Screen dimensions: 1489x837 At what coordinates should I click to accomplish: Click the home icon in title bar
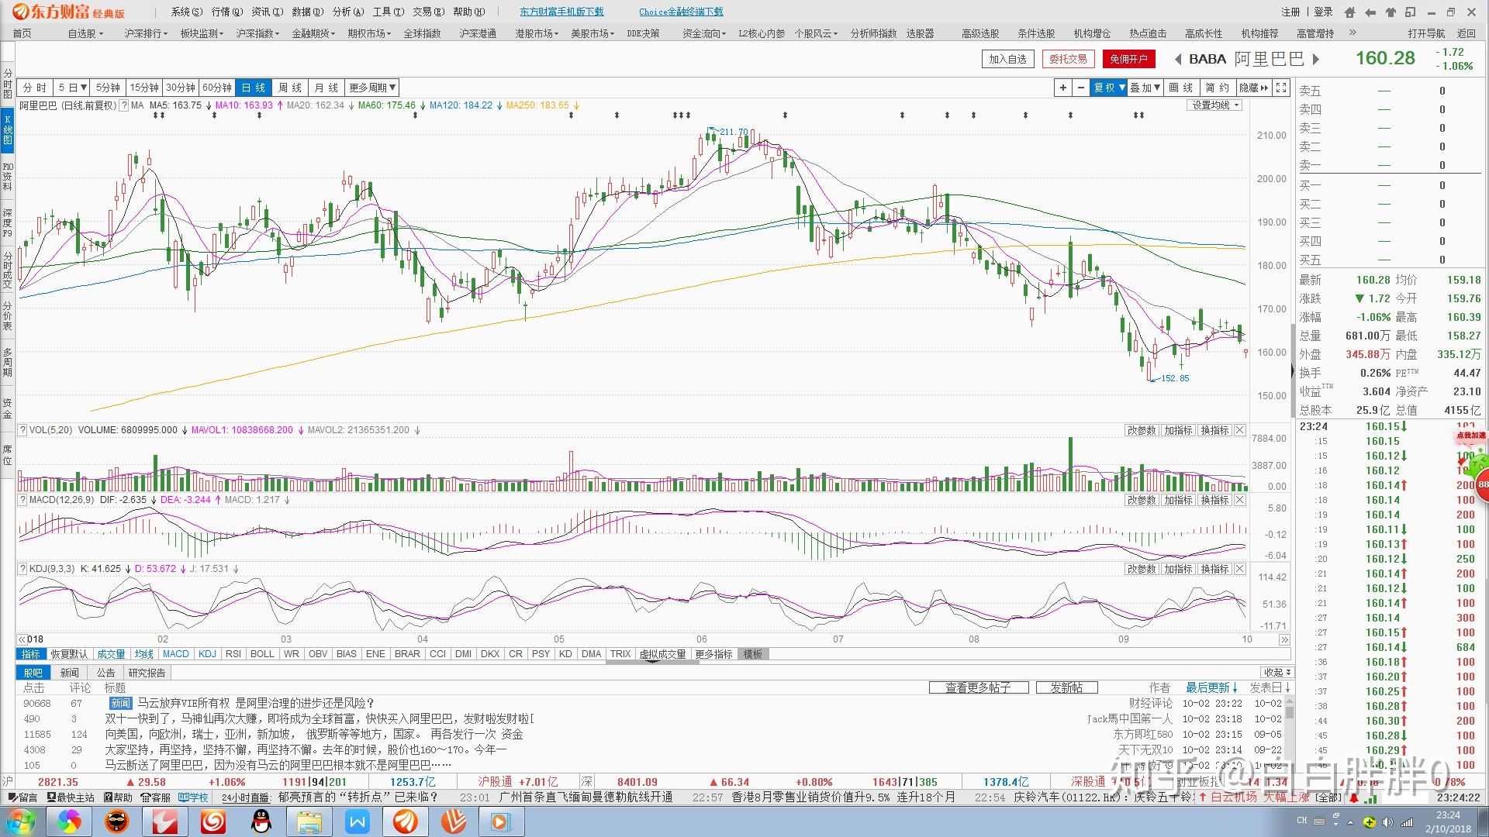[1350, 12]
